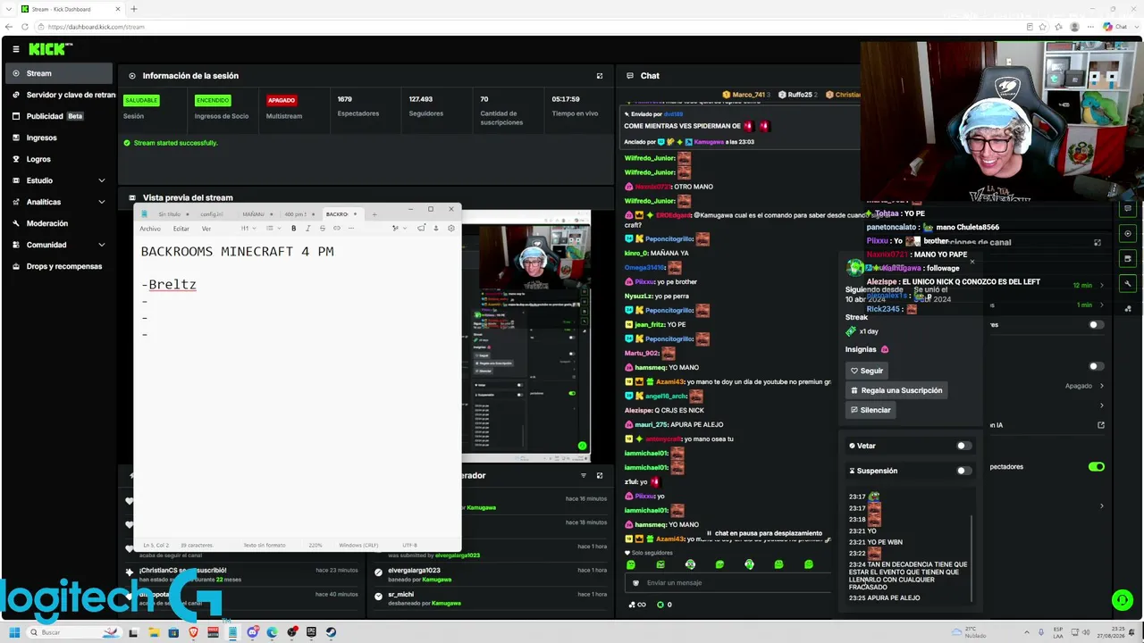This screenshot has width=1144, height=643.
Task: Open Notepad Editar menu
Action: coord(181,229)
